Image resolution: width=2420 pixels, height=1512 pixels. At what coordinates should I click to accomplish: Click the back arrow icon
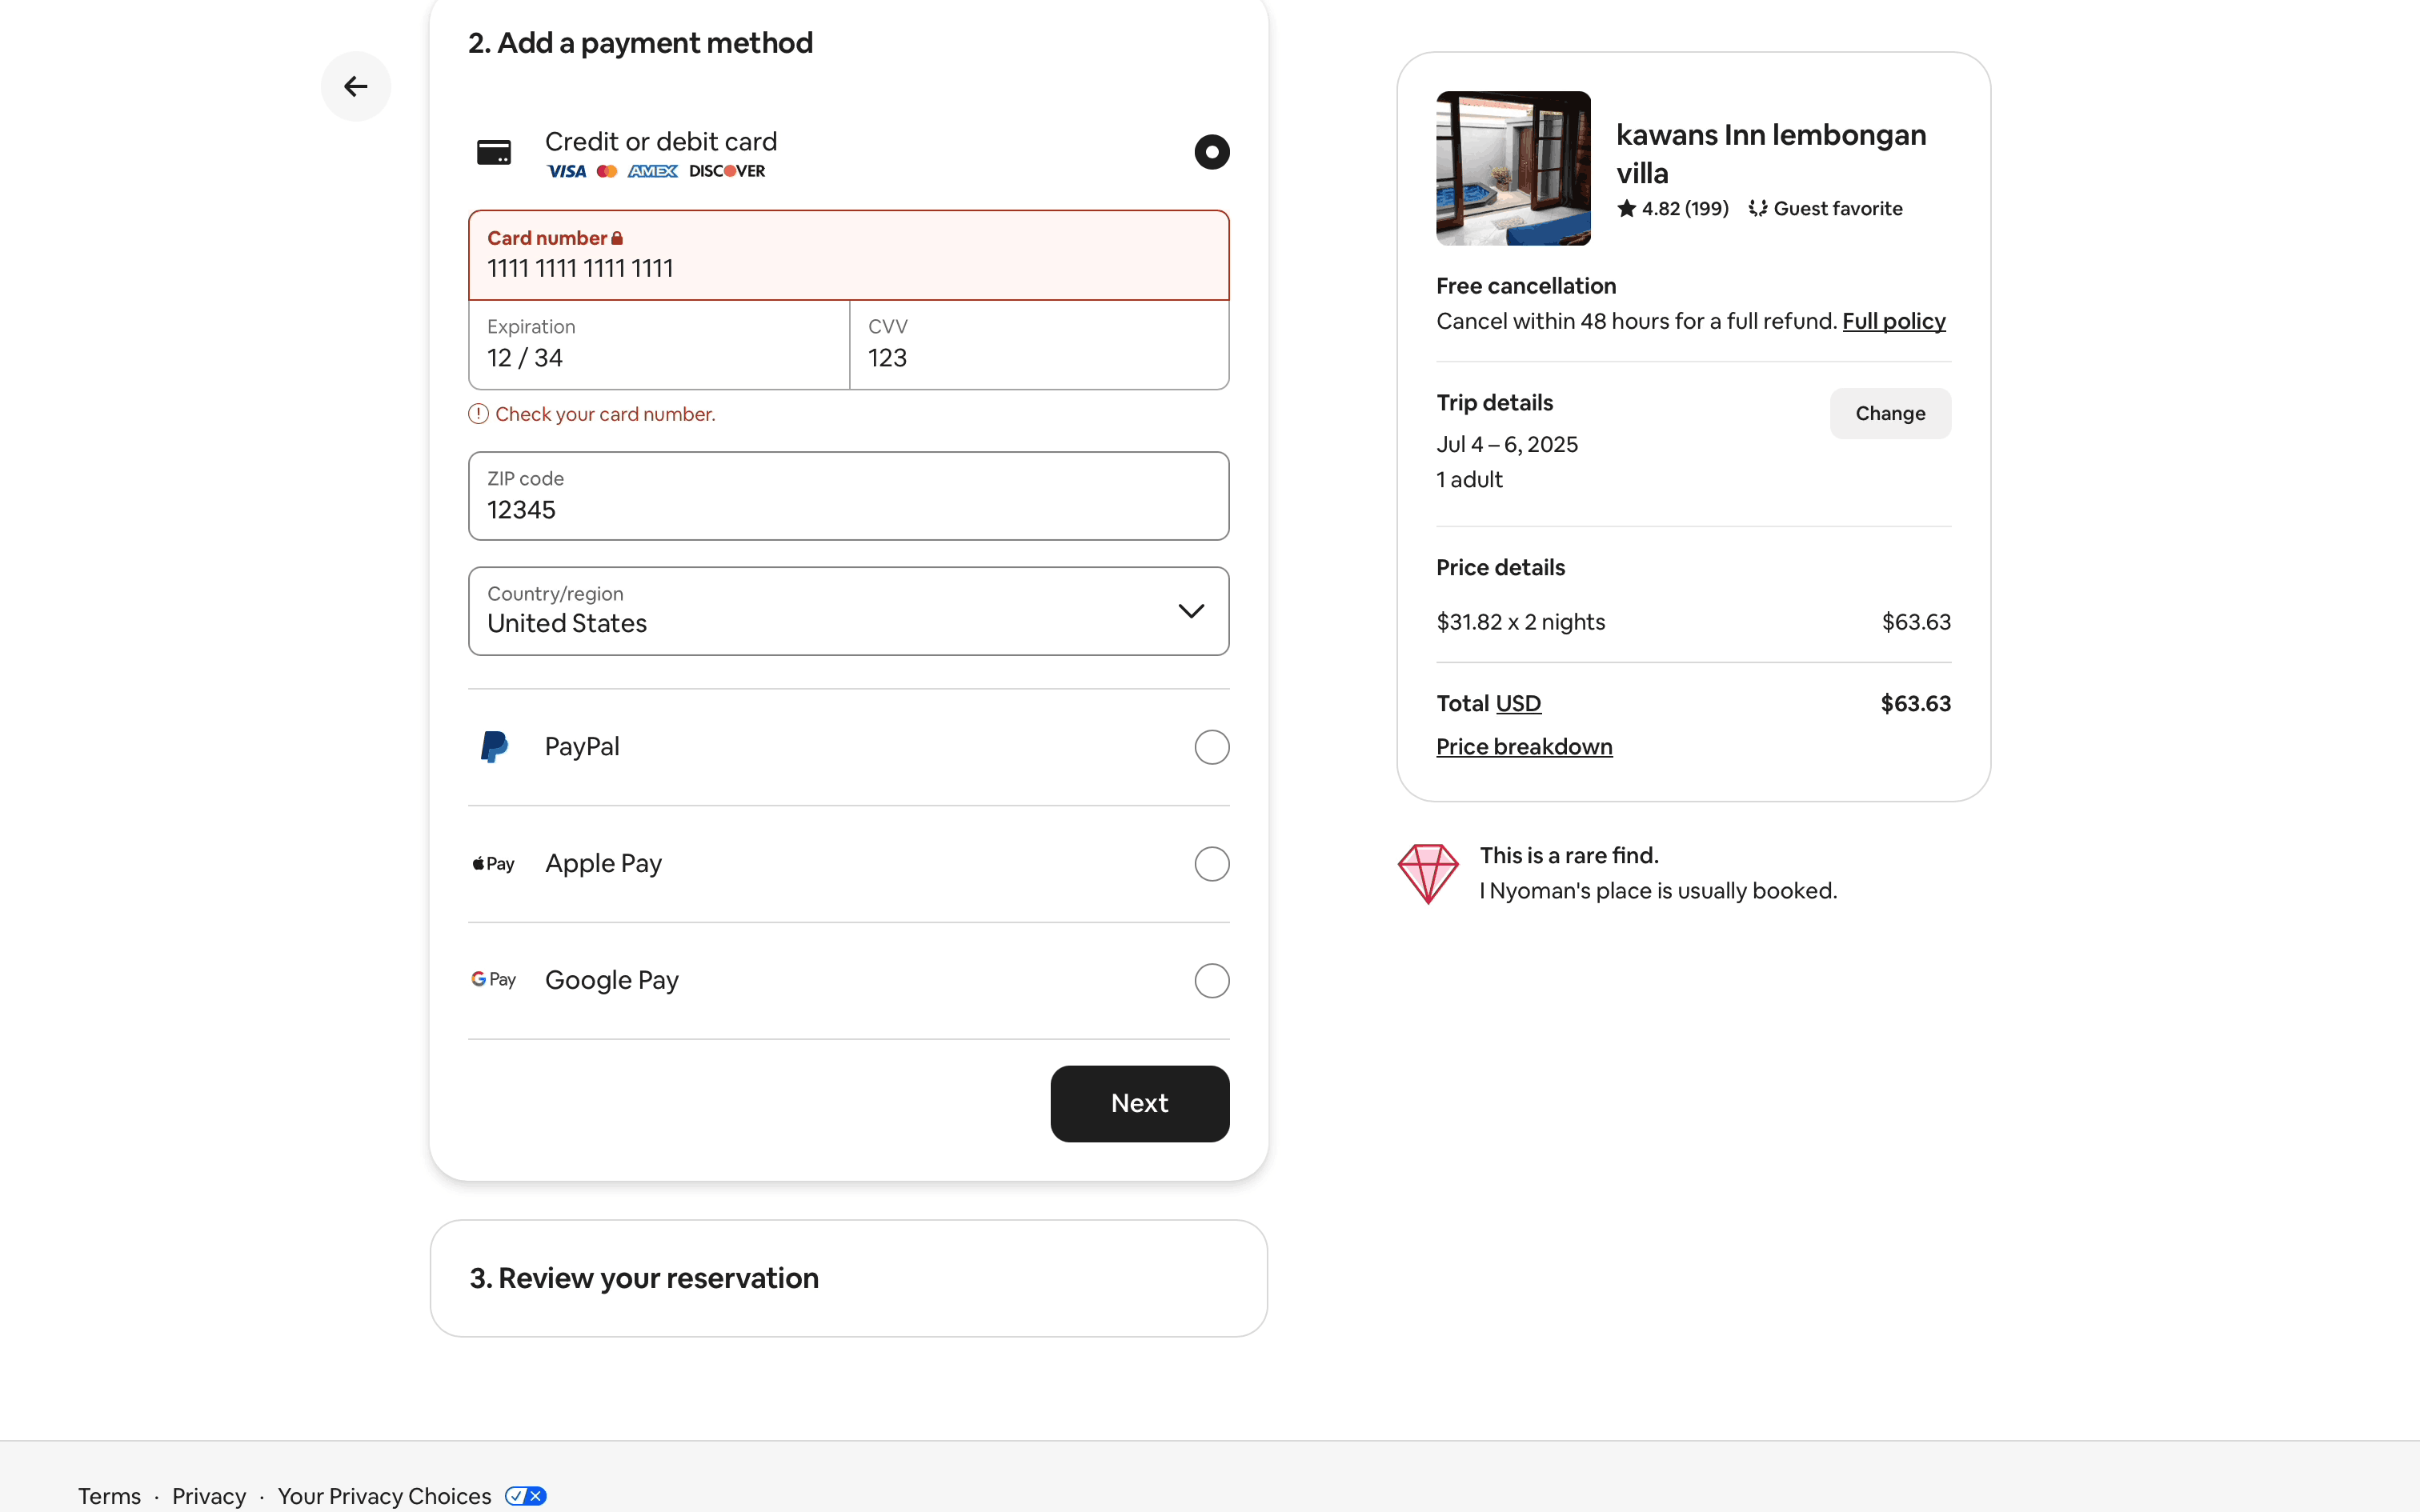(355, 87)
